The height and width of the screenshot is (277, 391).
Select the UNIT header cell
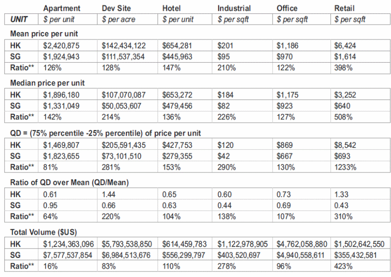coord(19,20)
